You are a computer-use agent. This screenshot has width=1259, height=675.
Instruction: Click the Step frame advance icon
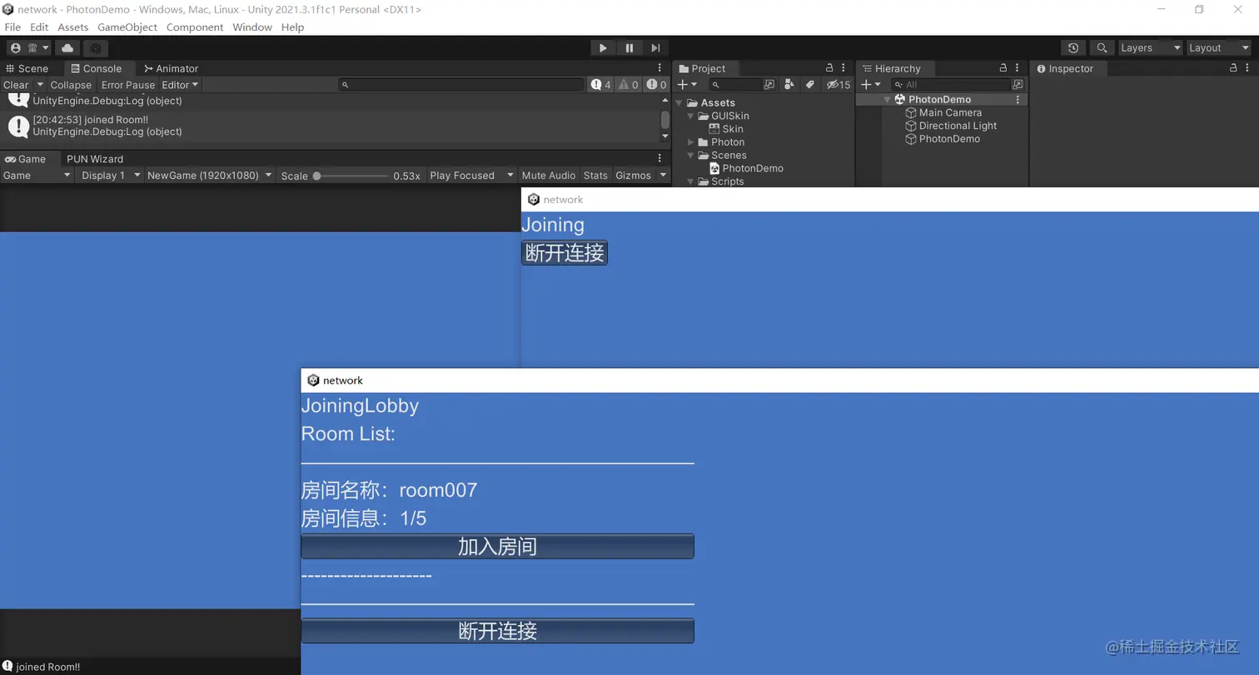coord(654,47)
